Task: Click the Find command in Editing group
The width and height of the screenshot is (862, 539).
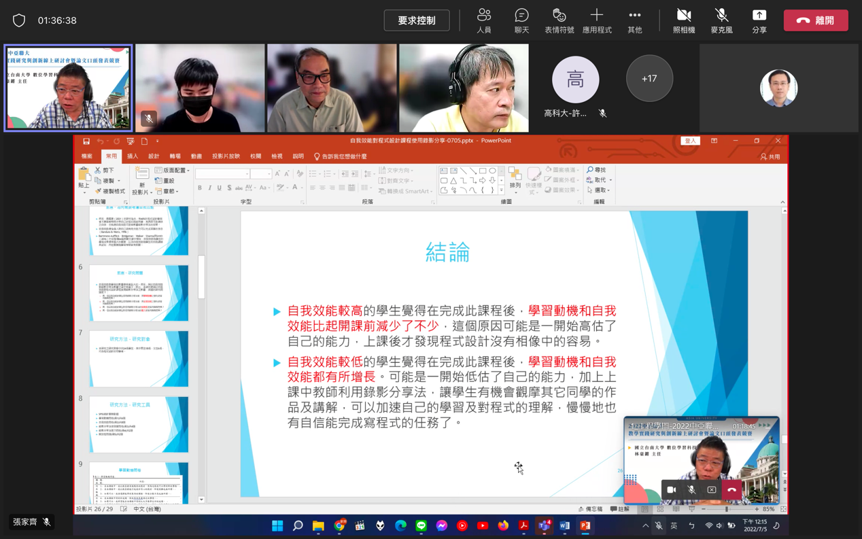Action: [x=597, y=171]
